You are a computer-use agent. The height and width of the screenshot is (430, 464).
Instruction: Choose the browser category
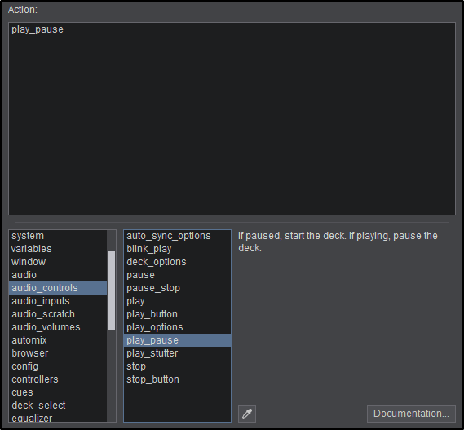(x=58, y=353)
